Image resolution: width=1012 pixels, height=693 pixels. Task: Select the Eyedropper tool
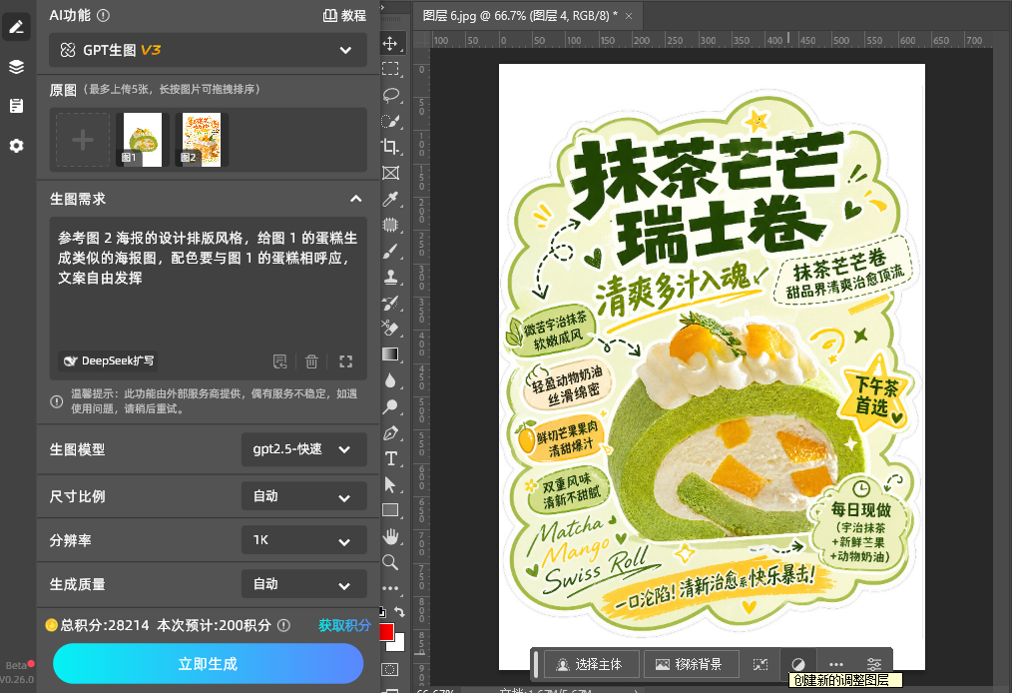coord(390,199)
